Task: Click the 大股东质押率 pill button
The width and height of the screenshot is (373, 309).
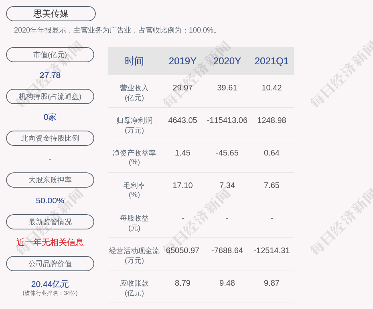Action: (50, 180)
